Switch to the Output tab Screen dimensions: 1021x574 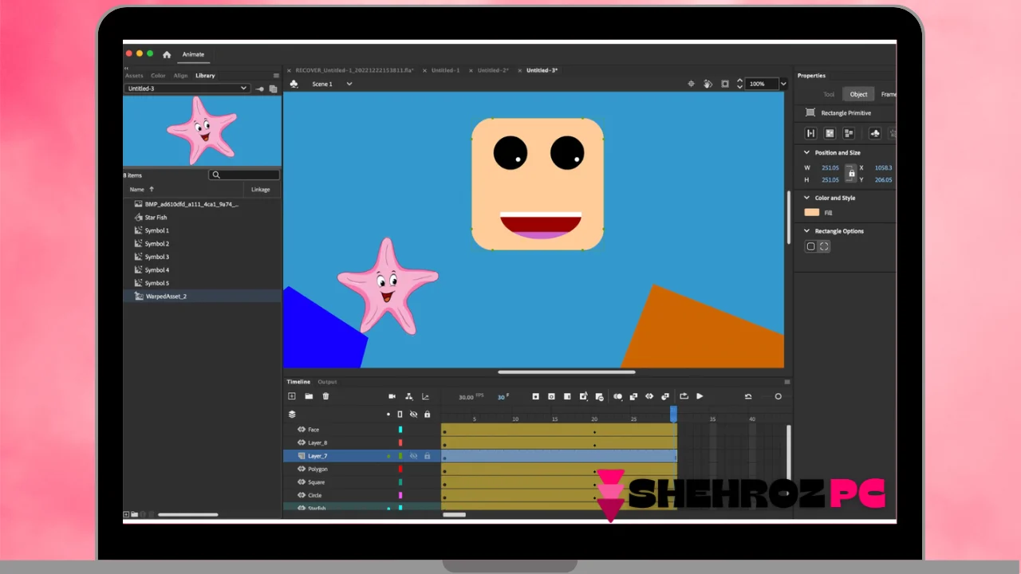tap(327, 382)
